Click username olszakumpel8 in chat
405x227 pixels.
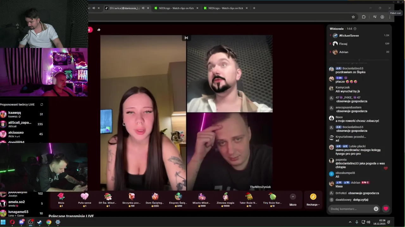tap(345, 173)
